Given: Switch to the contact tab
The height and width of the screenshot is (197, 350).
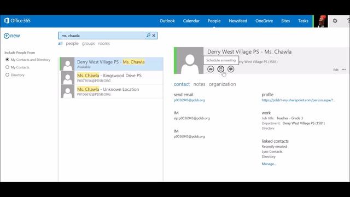Looking at the screenshot, I should point(182,84).
